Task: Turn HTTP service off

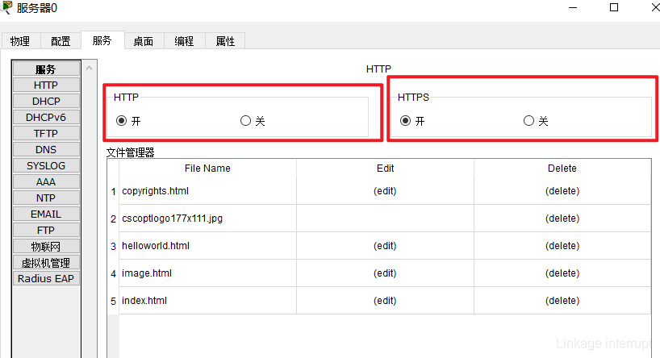Action: coord(245,121)
